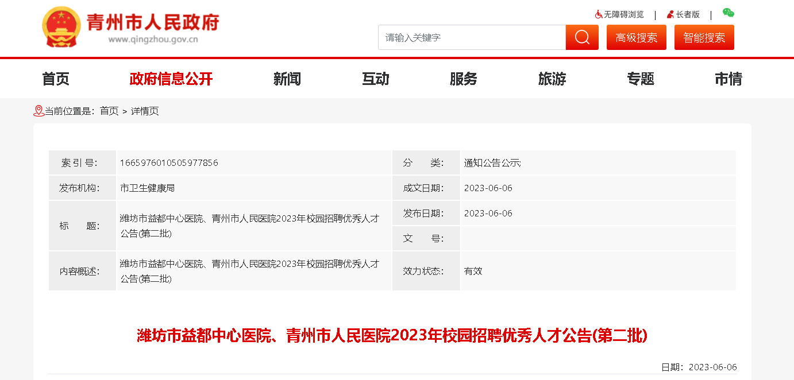
Task: Open the WeChat icon link
Action: tap(728, 13)
